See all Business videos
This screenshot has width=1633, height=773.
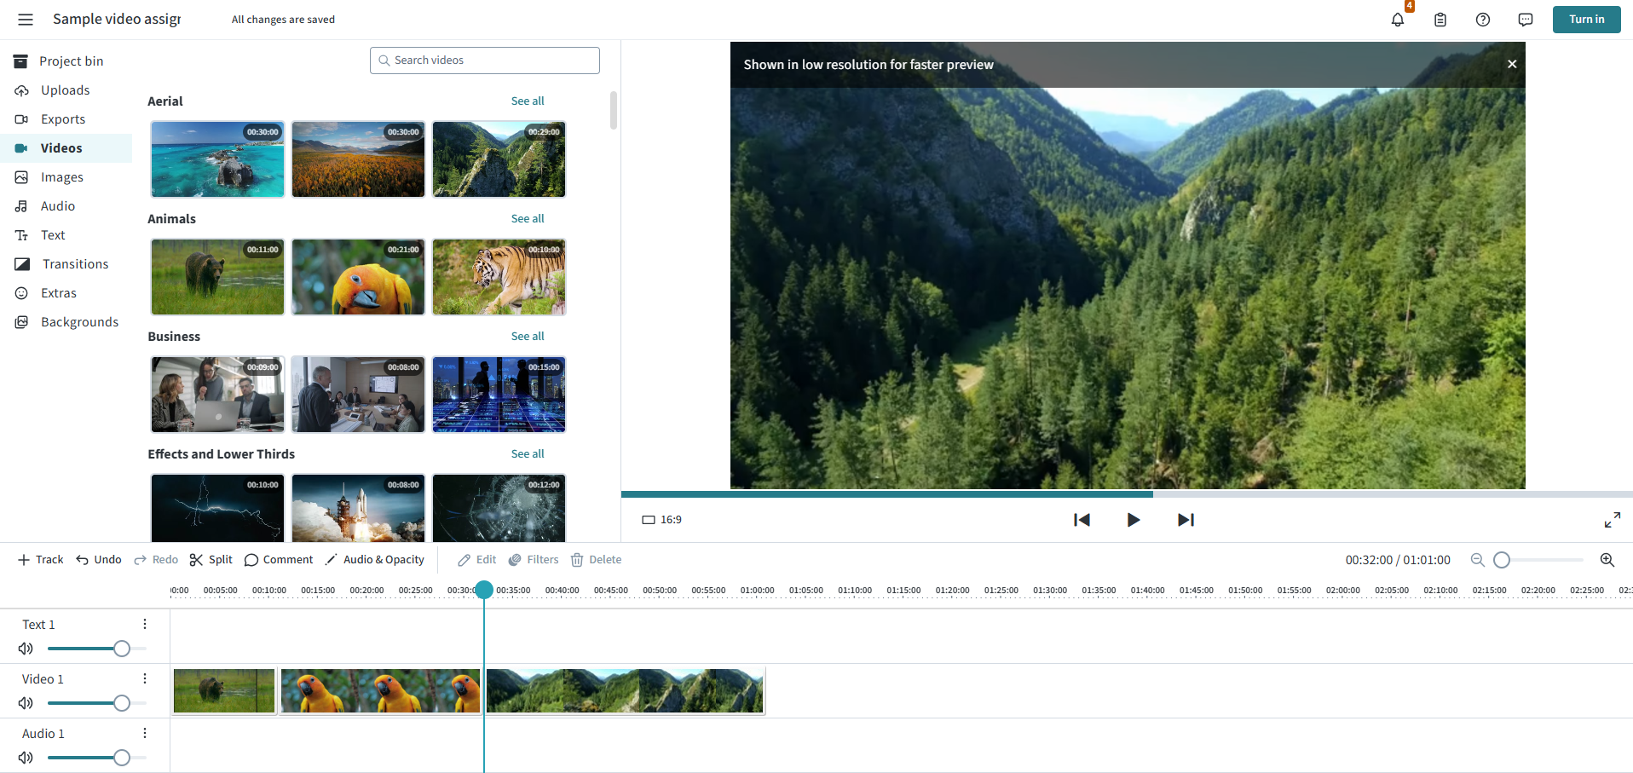[528, 336]
